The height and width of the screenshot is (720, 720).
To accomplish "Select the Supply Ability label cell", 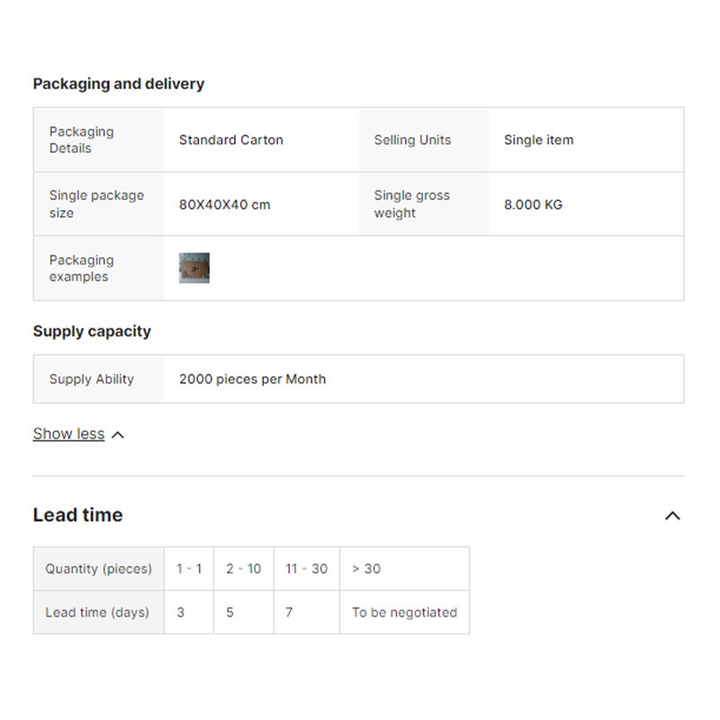I will 92,379.
